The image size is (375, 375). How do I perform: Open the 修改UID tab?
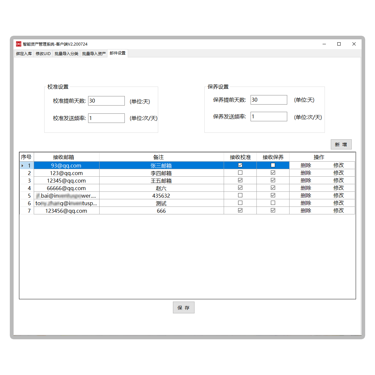click(43, 53)
